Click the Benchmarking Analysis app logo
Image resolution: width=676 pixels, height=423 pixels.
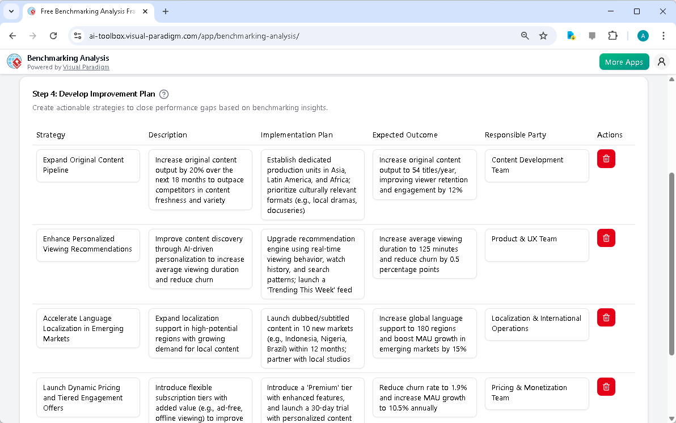14,61
